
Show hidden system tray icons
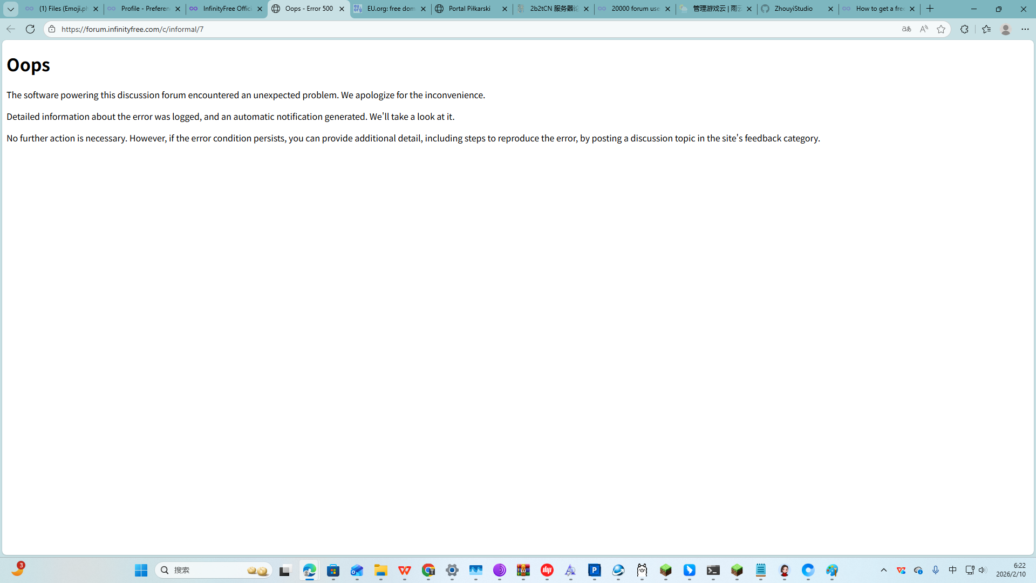[883, 570]
